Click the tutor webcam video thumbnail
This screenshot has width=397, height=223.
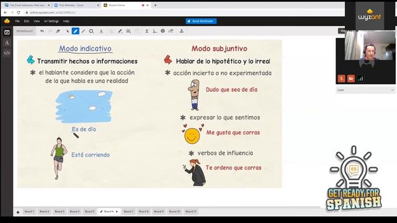(370, 45)
